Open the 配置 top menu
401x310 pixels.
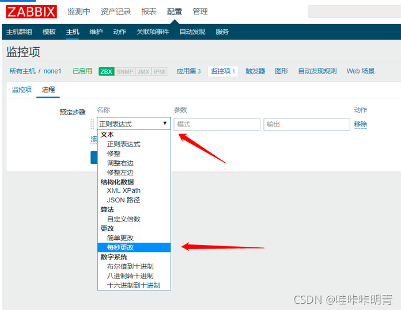click(175, 12)
